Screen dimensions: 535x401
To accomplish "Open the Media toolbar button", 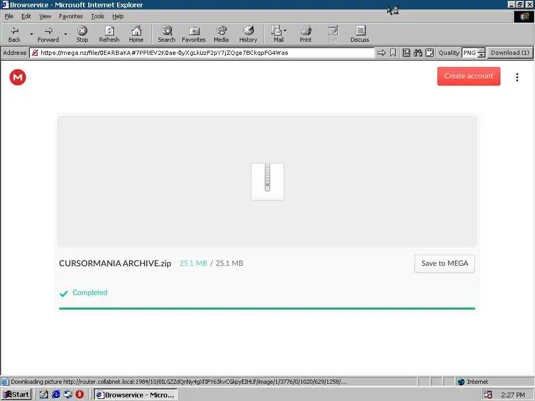I will [221, 34].
